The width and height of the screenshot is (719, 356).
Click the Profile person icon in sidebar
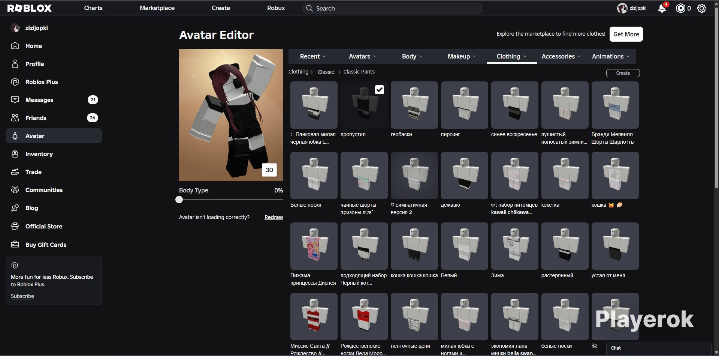click(15, 64)
